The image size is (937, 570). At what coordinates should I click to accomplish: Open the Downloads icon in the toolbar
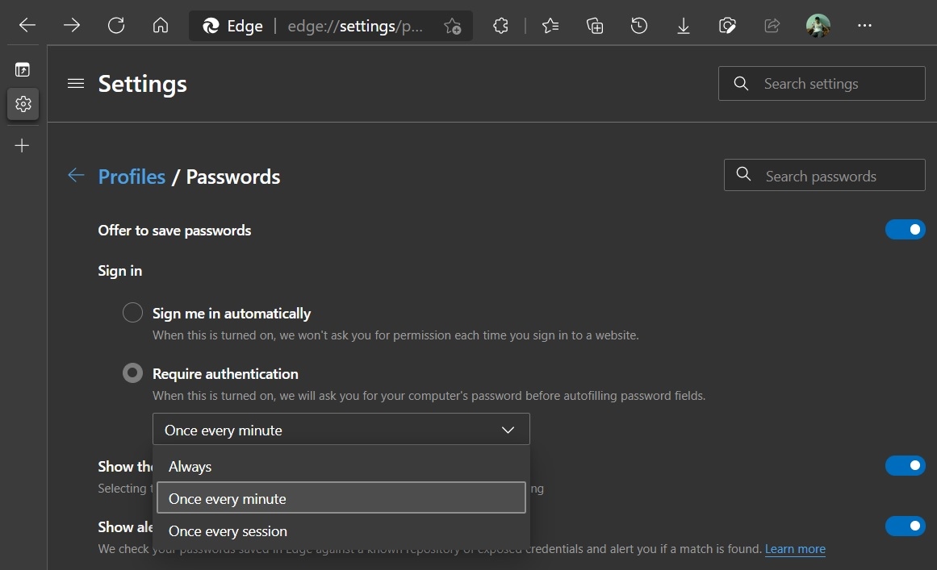(x=683, y=25)
